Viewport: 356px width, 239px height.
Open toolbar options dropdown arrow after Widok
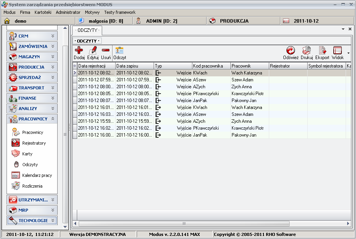[348, 53]
